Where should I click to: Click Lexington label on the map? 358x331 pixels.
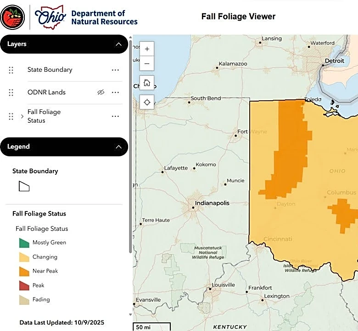pyautogui.click(x=277, y=296)
